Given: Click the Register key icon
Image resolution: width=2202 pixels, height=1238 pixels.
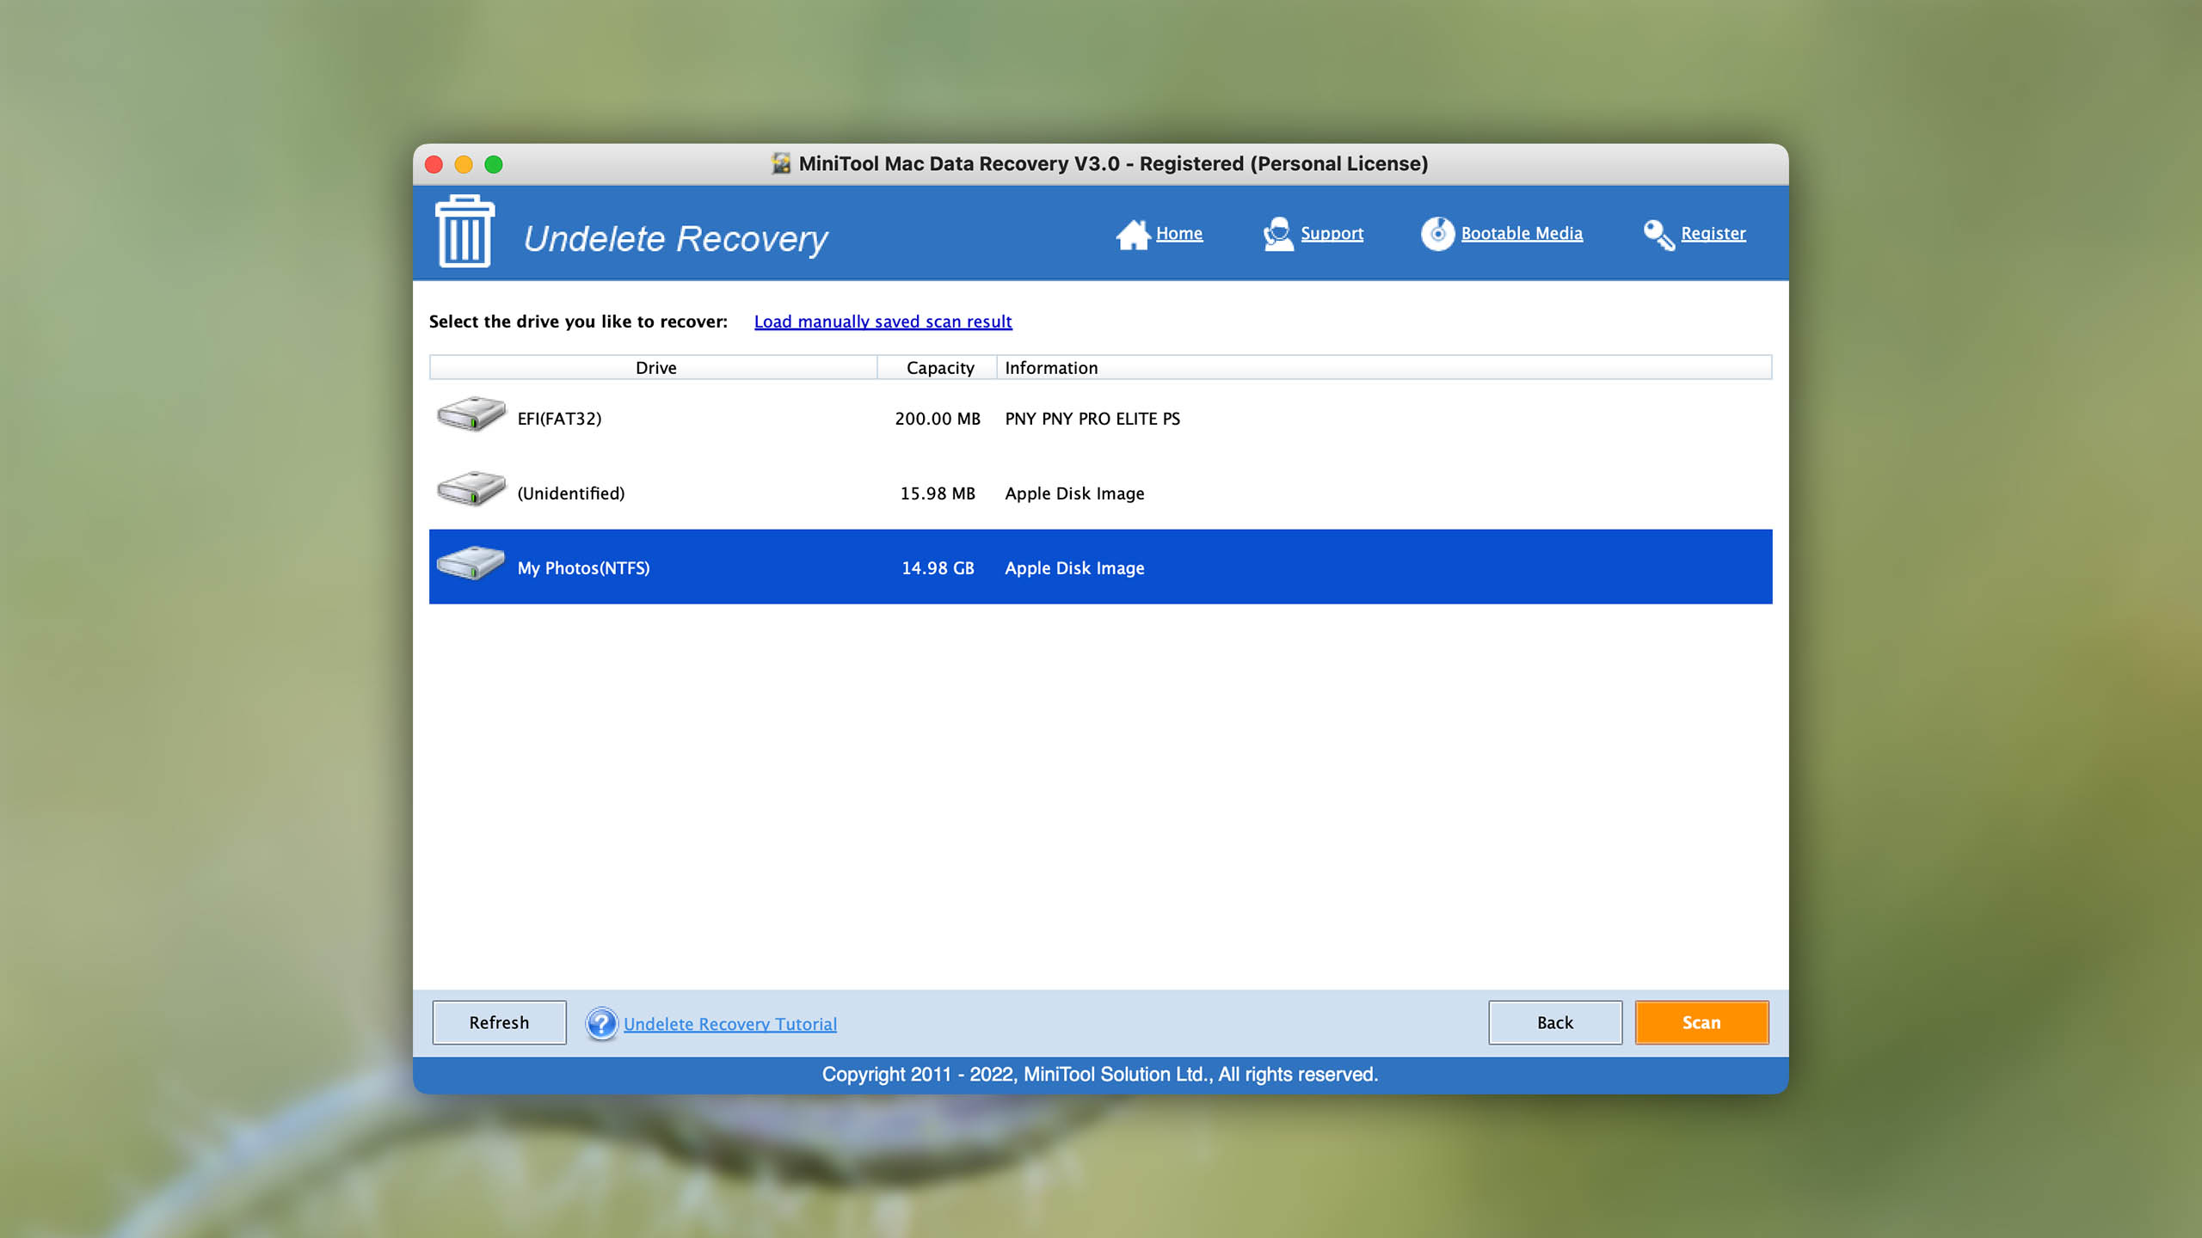Looking at the screenshot, I should pos(1659,235).
